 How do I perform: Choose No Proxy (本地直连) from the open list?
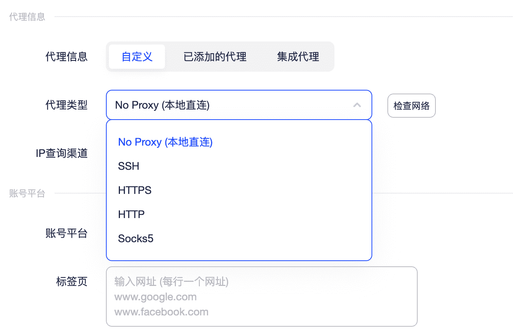pyautogui.click(x=165, y=142)
